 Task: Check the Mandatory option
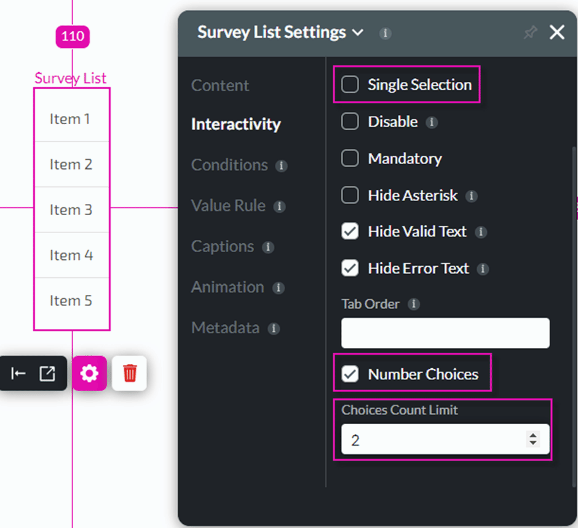[350, 159]
